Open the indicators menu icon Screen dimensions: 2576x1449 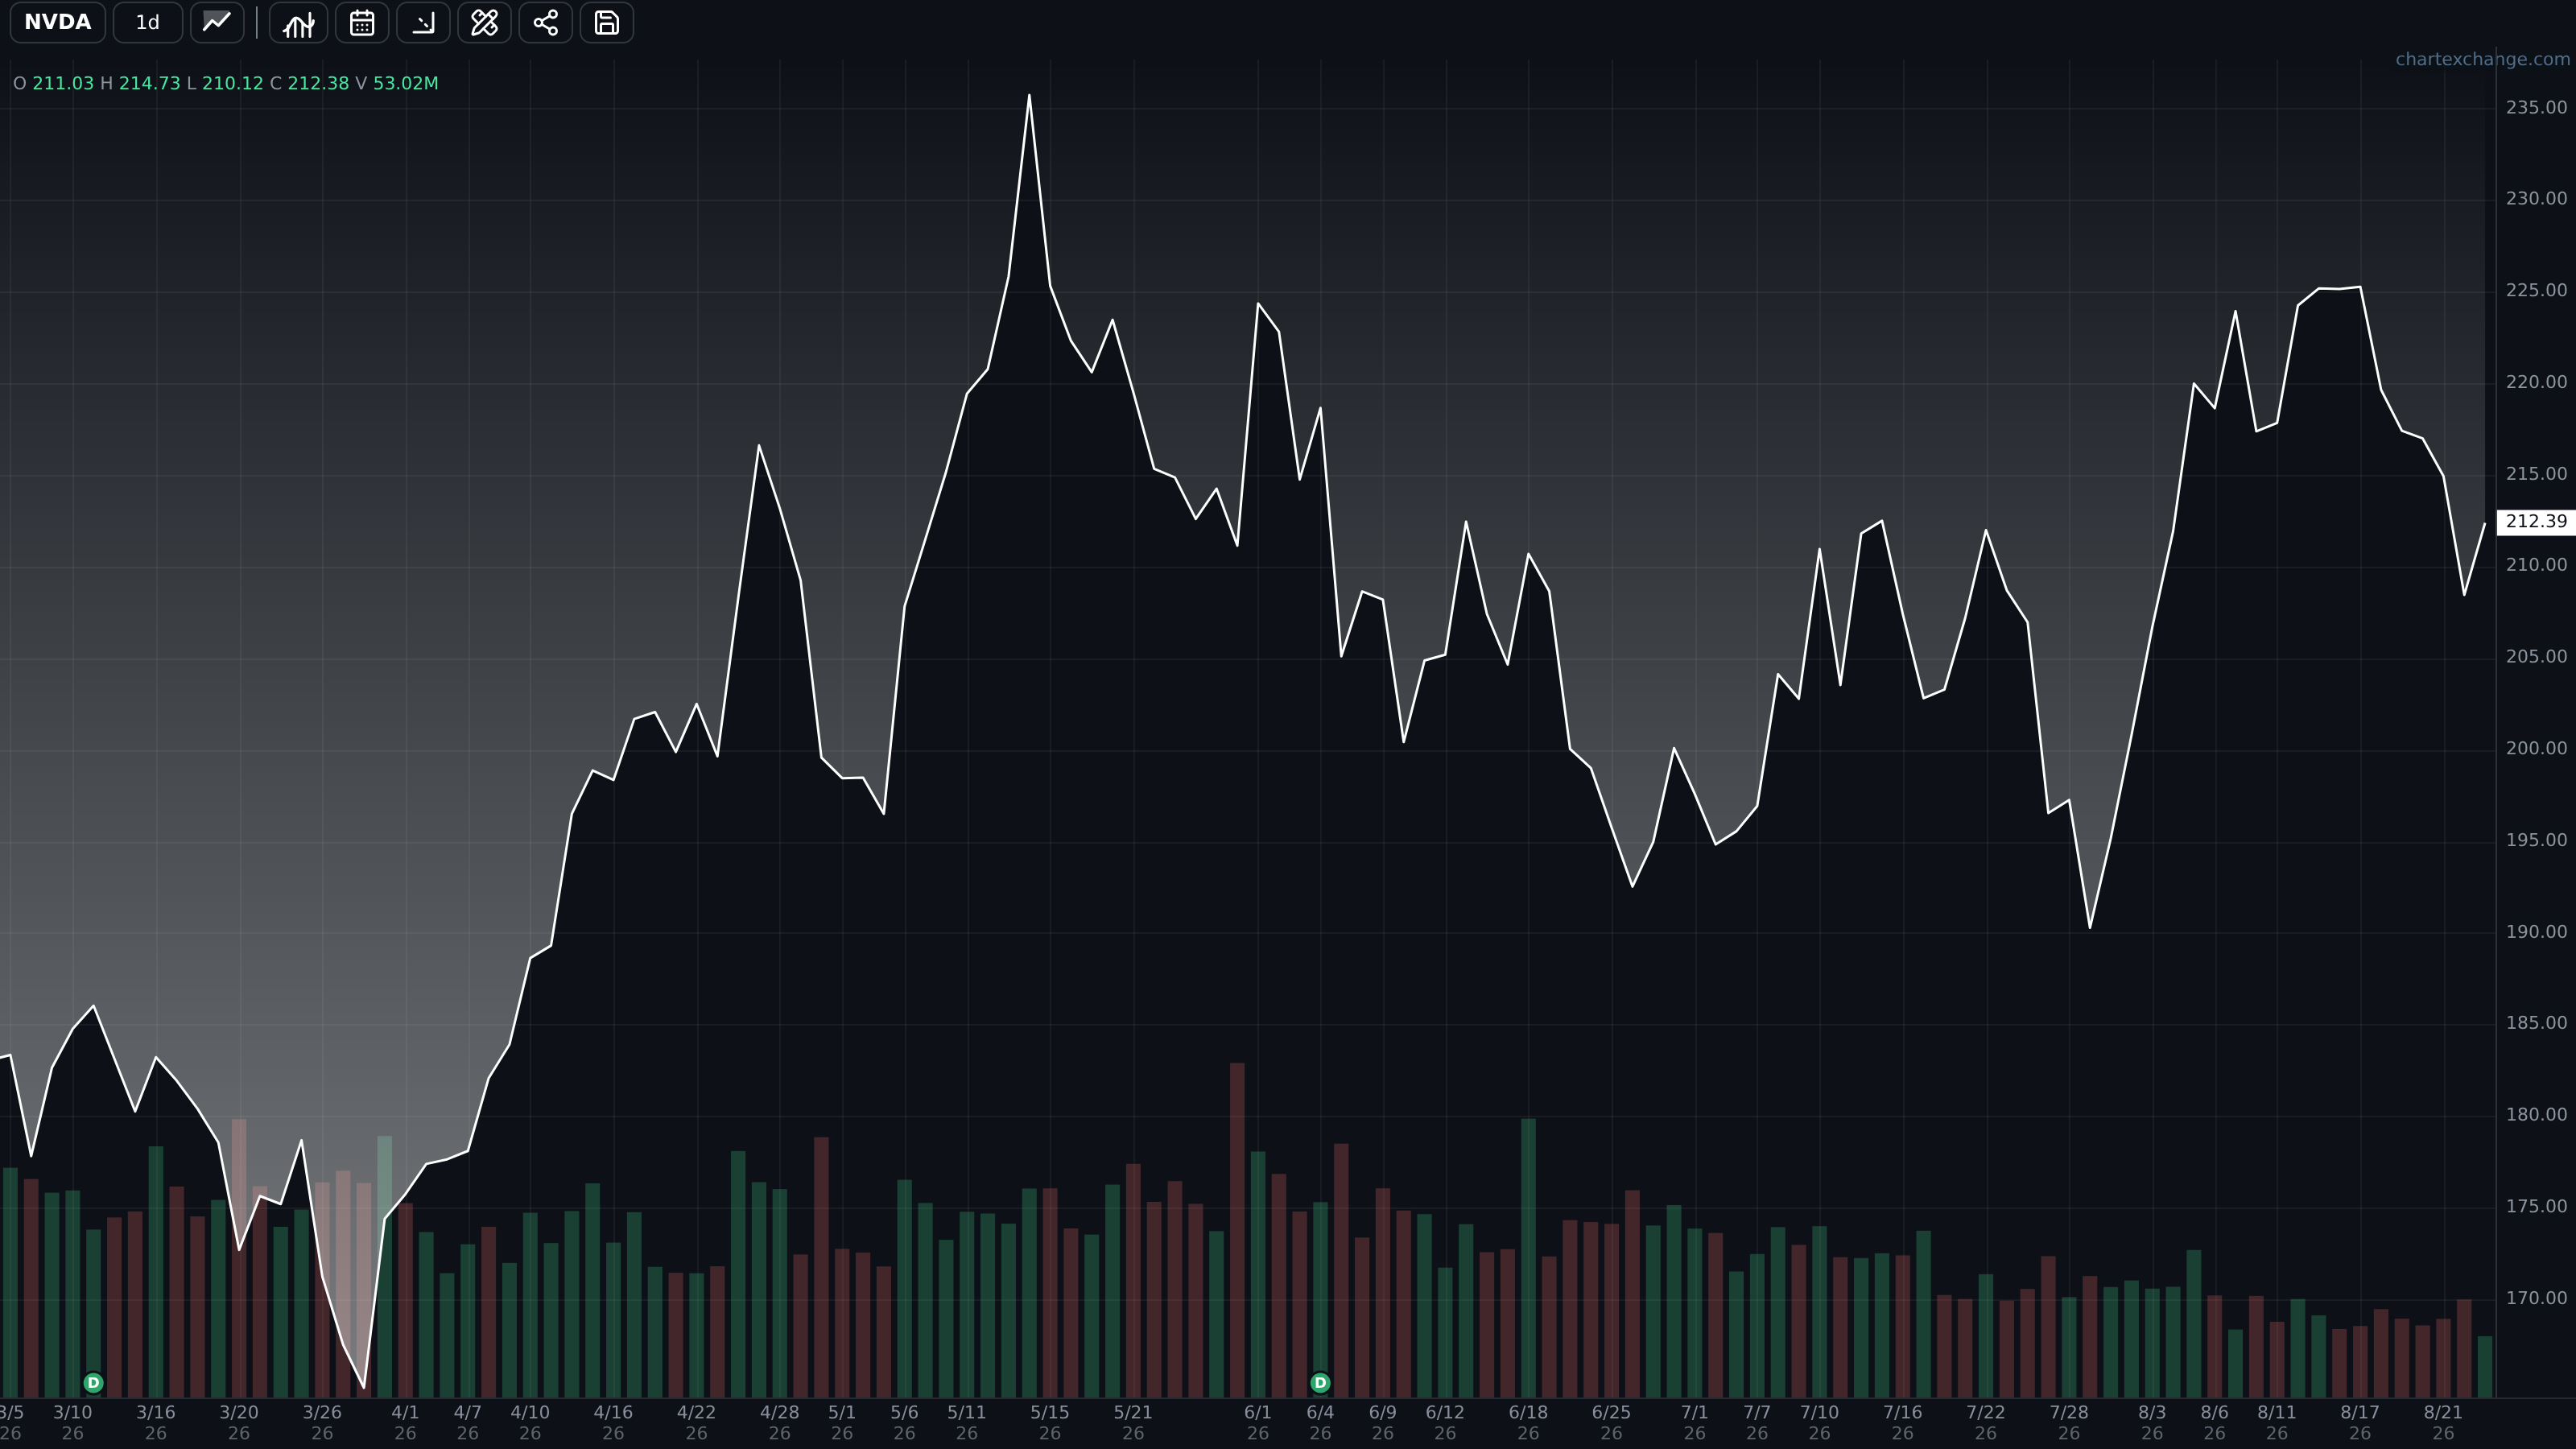pos(298,22)
